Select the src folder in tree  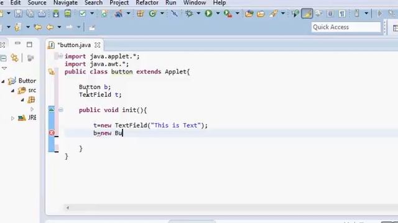[32, 90]
